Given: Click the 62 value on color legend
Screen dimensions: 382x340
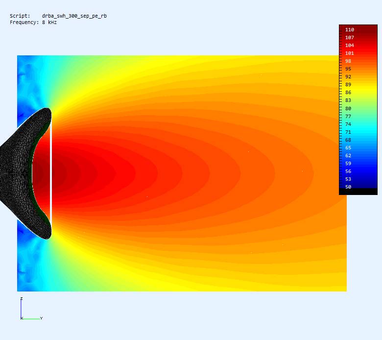Looking at the screenshot, I should (348, 155).
